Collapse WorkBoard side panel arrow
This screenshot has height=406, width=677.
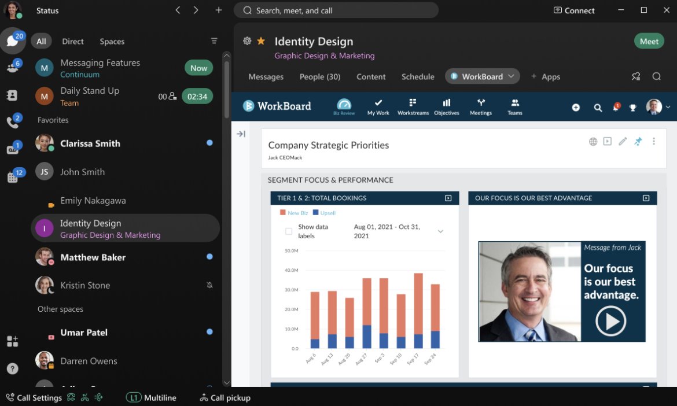pyautogui.click(x=241, y=134)
